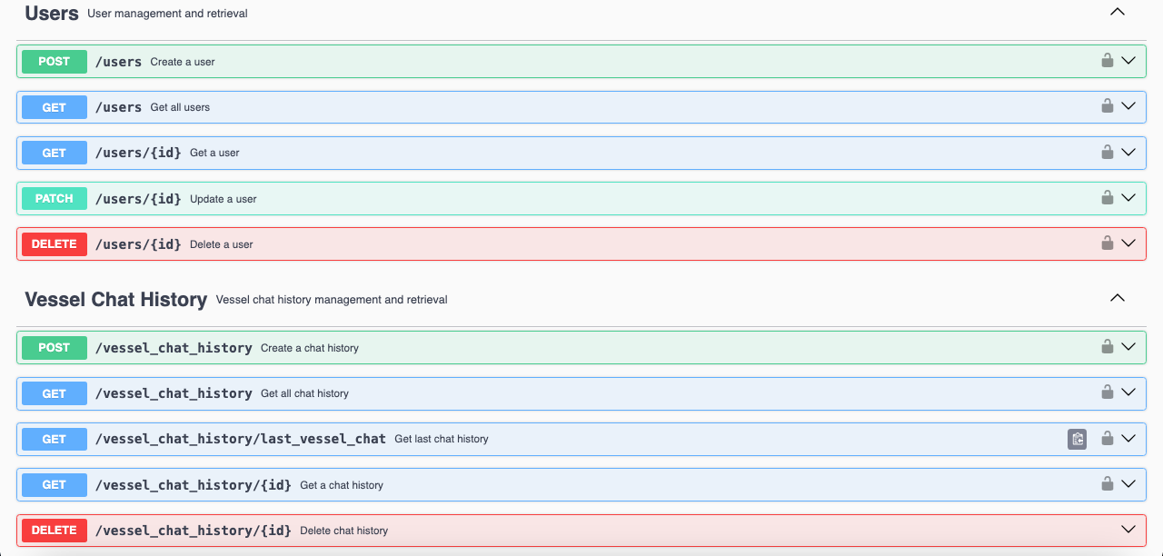
Task: Collapse the Users section
Action: [1118, 13]
